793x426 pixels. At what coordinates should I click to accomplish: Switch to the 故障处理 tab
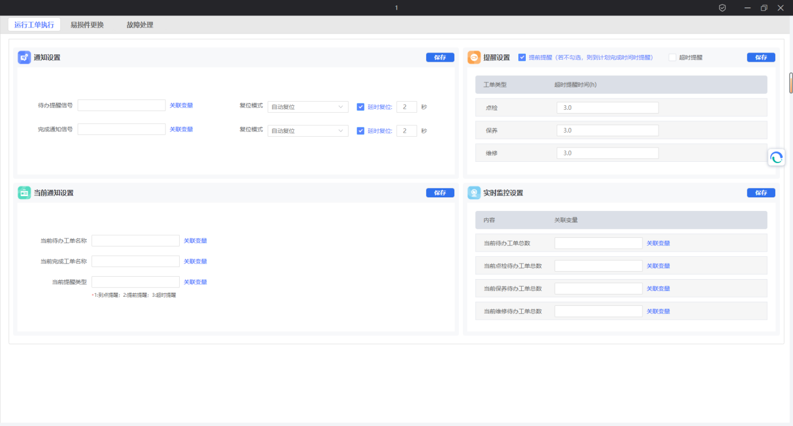140,25
